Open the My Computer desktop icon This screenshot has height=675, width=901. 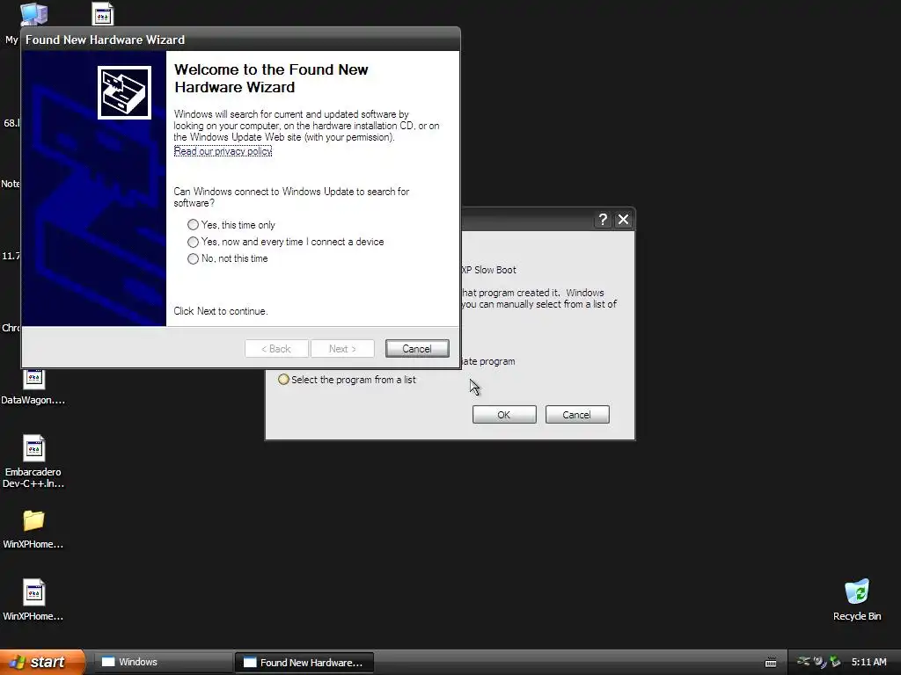(x=33, y=14)
